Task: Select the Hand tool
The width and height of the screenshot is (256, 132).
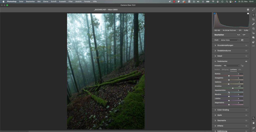Action: 253,123
